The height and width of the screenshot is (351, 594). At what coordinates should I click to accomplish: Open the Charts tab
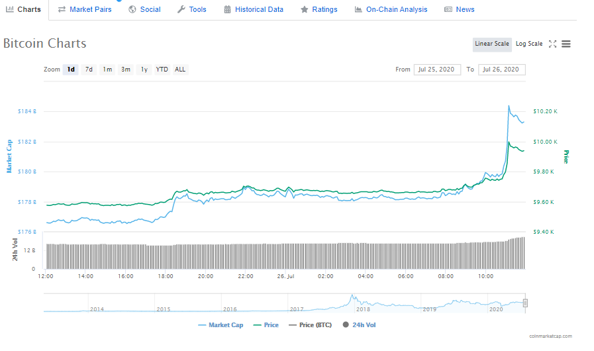(x=23, y=9)
